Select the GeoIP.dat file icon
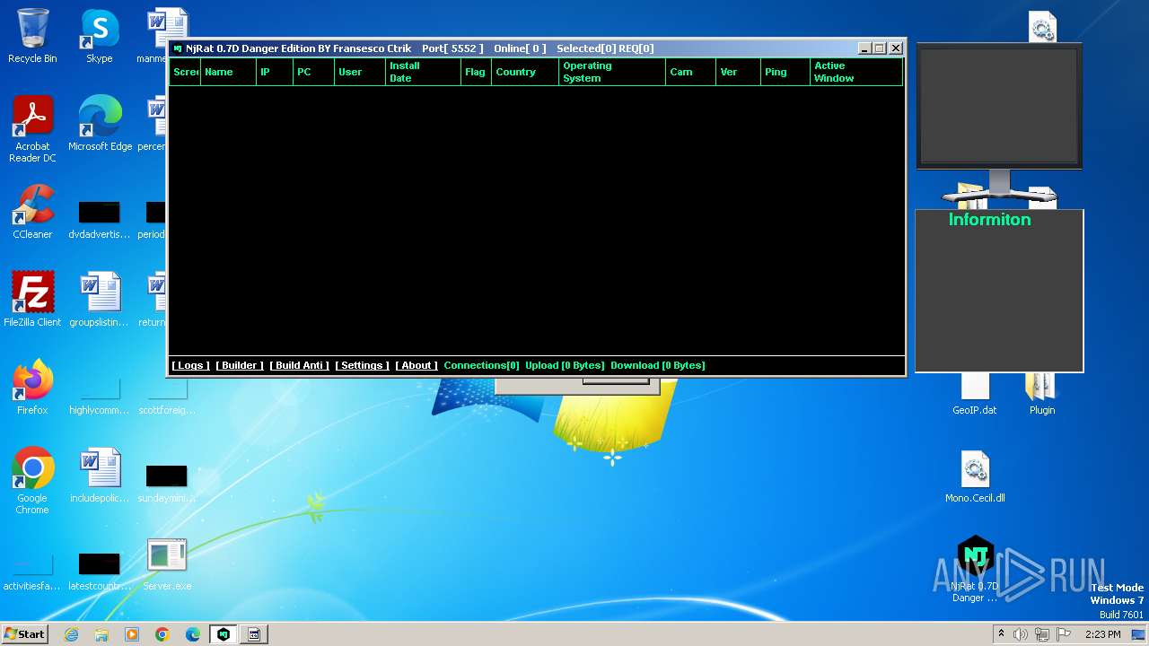Image resolution: width=1149 pixels, height=646 pixels. [975, 395]
